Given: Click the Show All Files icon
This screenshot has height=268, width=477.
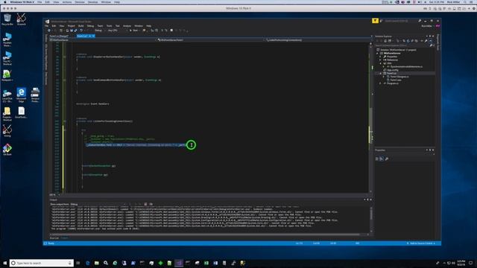Looking at the screenshot, I should pyautogui.click(x=416, y=41).
